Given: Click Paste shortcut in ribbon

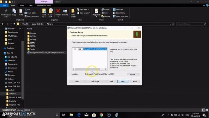Looking at the screenshot, I should point(32,16).
